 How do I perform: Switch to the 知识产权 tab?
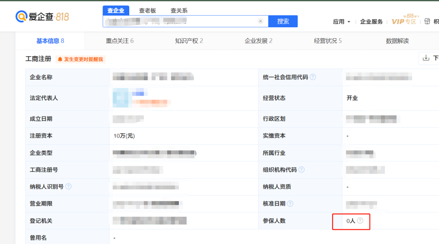[189, 41]
